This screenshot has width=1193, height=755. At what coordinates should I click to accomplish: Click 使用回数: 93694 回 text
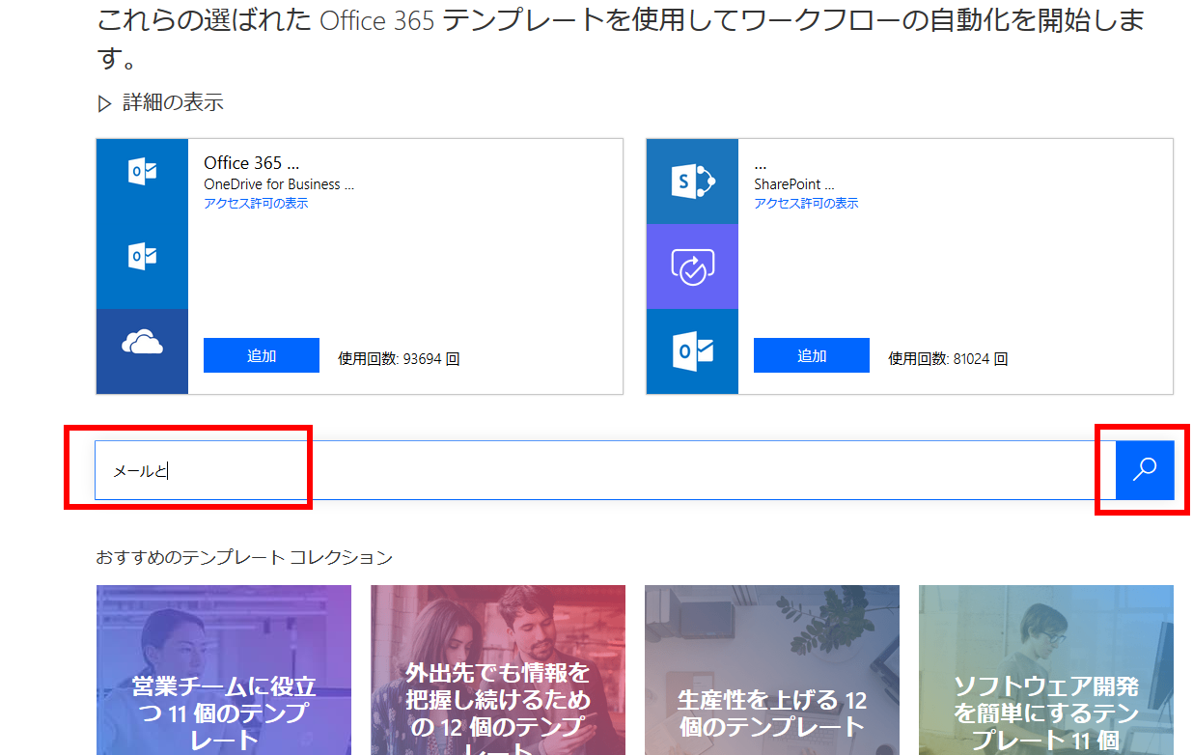[399, 359]
